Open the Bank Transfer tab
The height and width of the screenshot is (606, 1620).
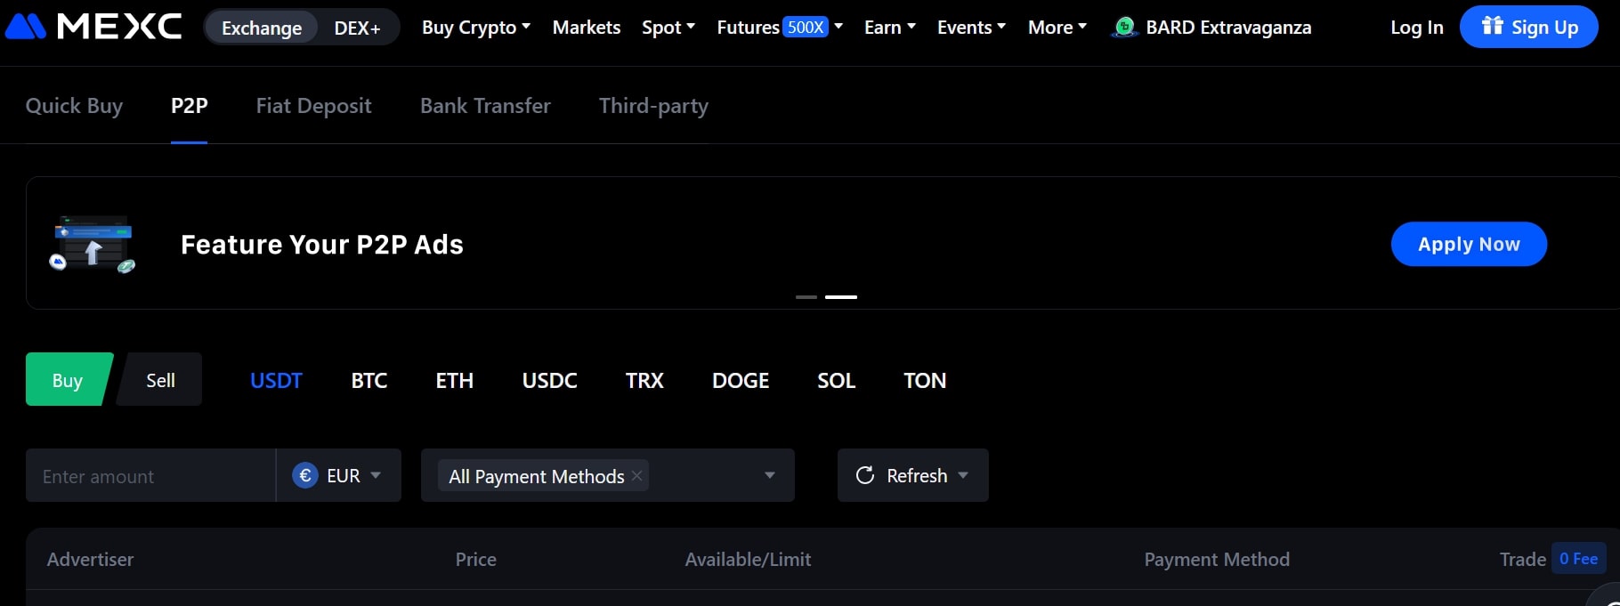click(x=485, y=106)
